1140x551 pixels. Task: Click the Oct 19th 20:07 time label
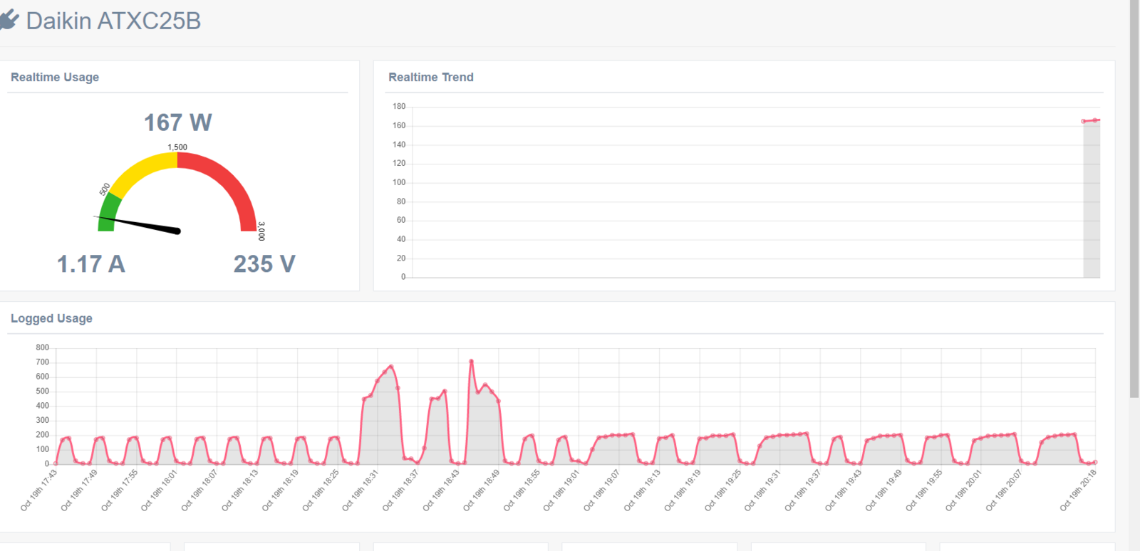1005,490
